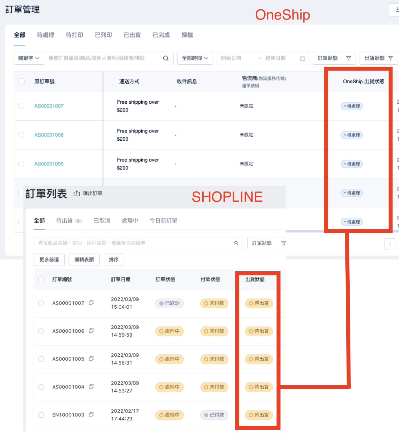Click the 已取消 status badge for AS00001007
Screen dimensions: 399x447
pos(170,303)
